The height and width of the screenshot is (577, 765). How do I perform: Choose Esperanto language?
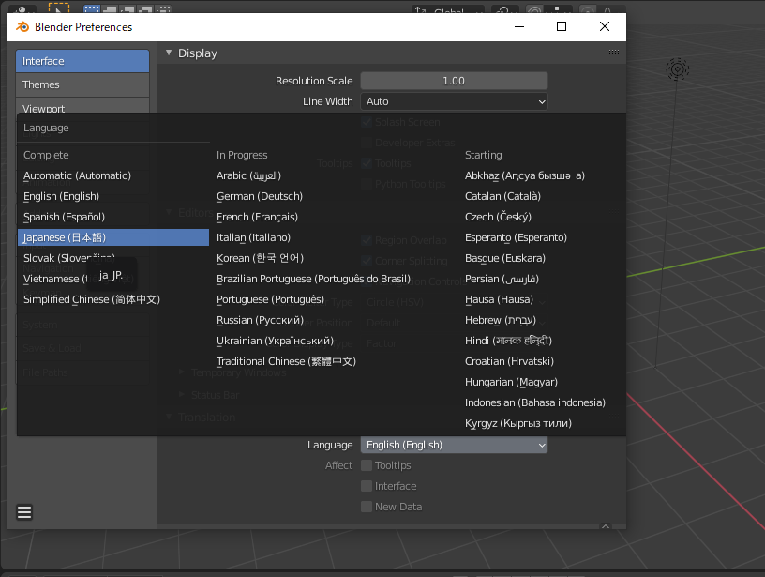click(516, 237)
